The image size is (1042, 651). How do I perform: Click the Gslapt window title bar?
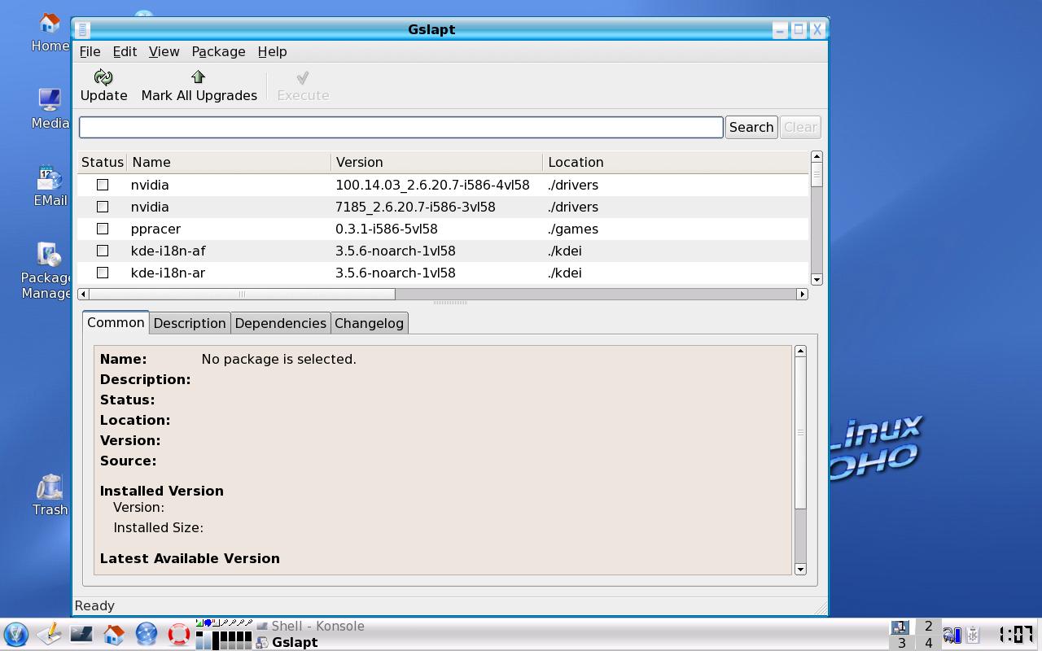[x=431, y=29]
